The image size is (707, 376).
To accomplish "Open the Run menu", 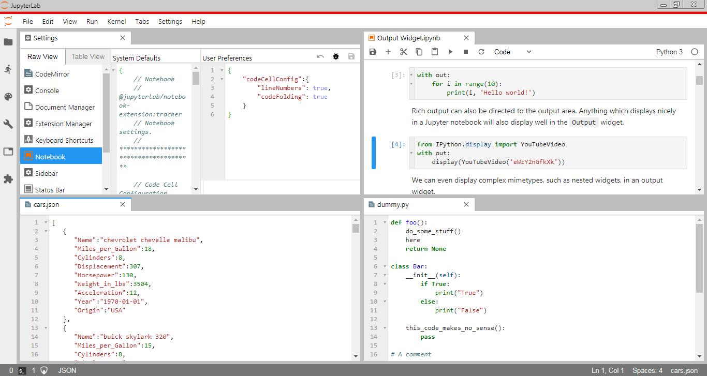I will coord(92,21).
